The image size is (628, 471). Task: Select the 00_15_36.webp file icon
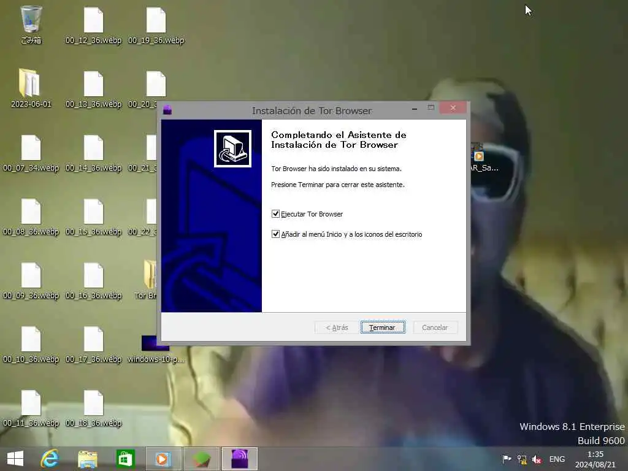[x=93, y=216]
